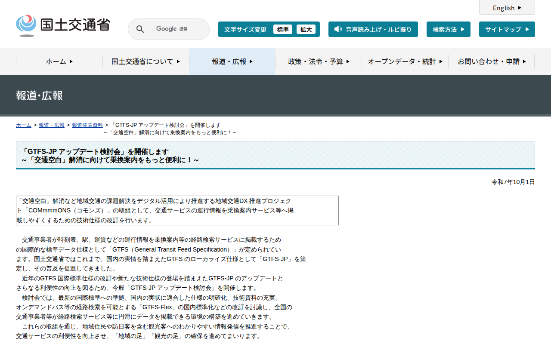Click the MLIT globe logo

tap(26, 25)
